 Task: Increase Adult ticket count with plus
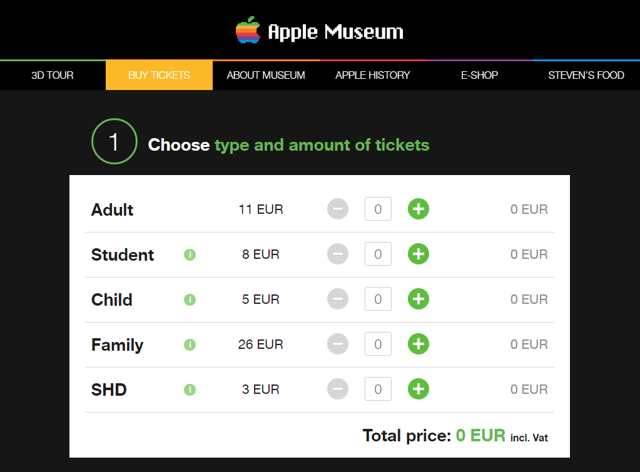419,209
